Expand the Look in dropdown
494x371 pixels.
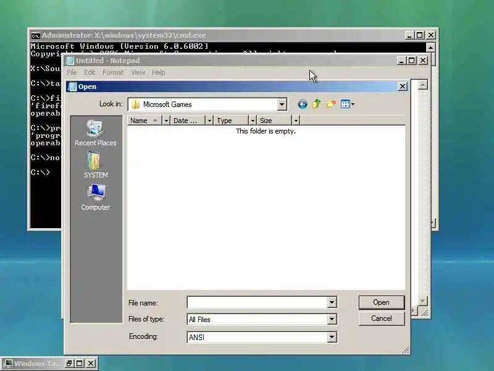282,104
